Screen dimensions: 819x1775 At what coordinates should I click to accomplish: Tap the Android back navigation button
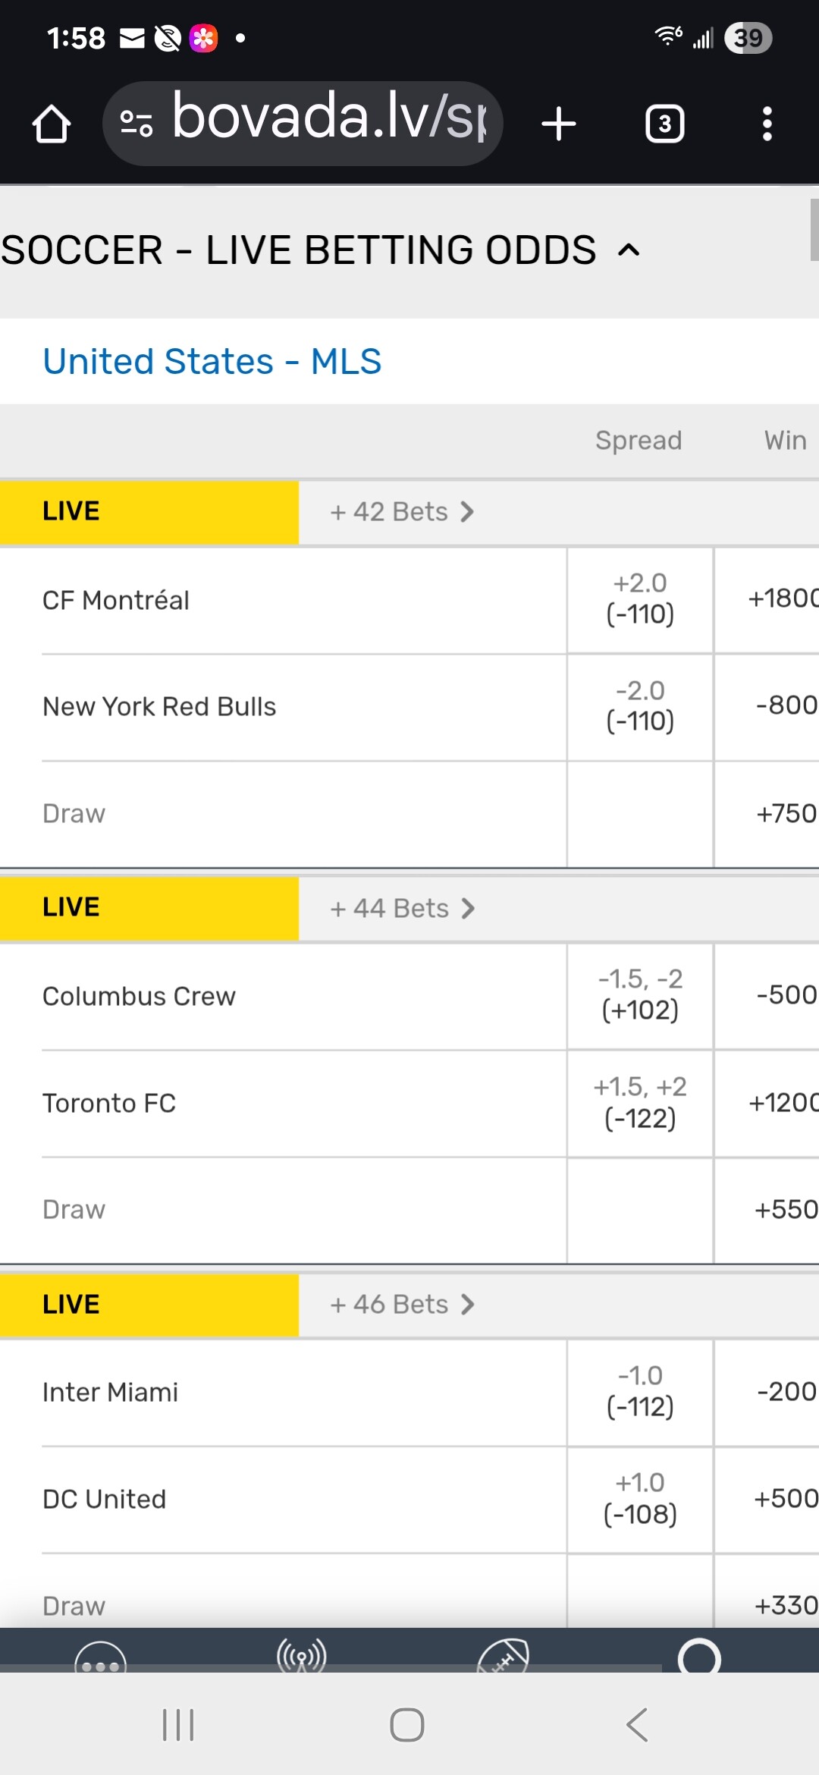tap(637, 1725)
